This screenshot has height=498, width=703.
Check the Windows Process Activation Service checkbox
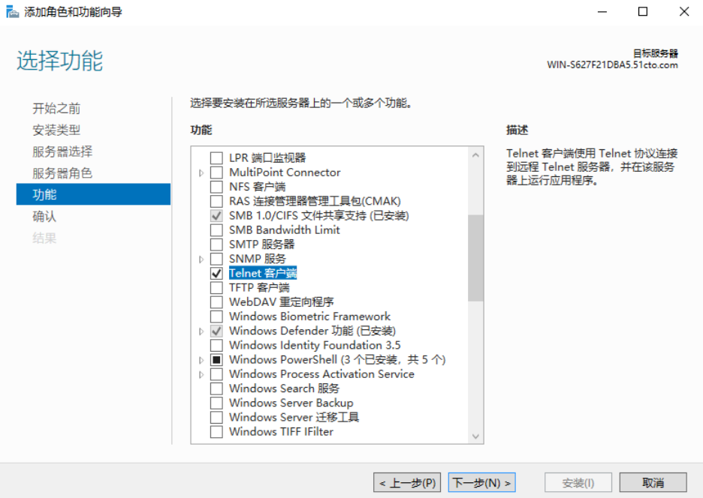[x=216, y=374]
